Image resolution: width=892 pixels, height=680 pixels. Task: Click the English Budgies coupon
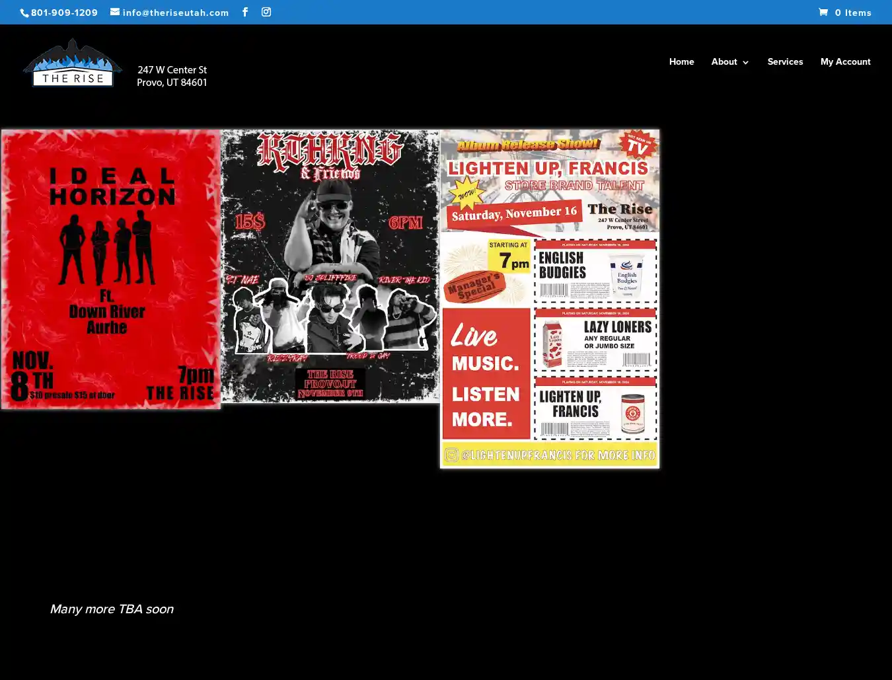[x=595, y=271]
